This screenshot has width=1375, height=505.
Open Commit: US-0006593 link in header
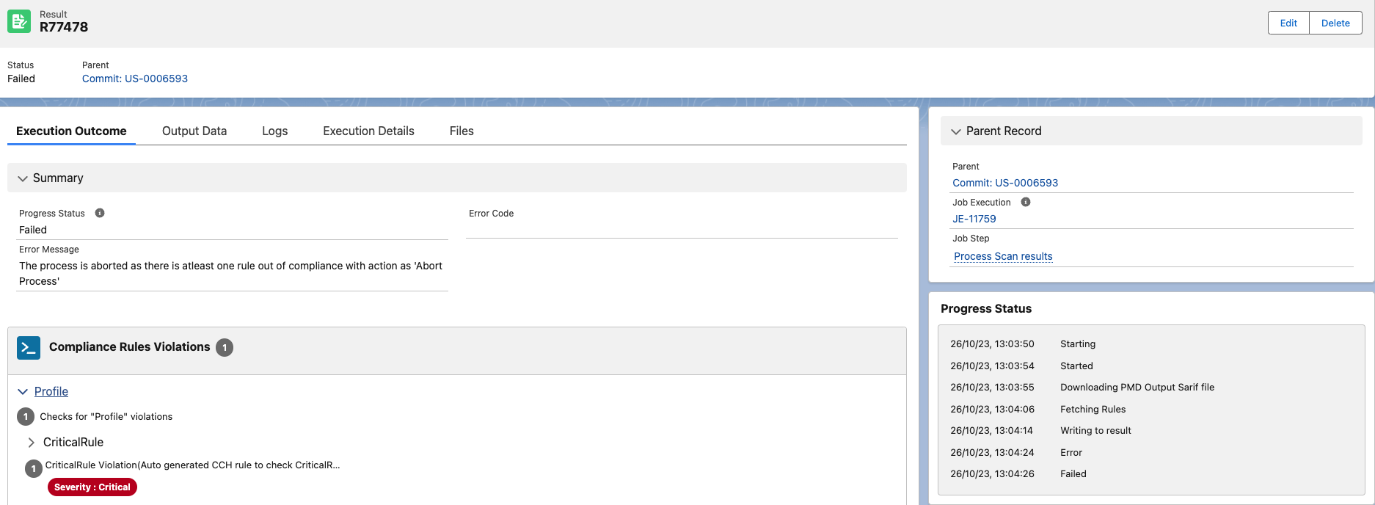(x=135, y=79)
